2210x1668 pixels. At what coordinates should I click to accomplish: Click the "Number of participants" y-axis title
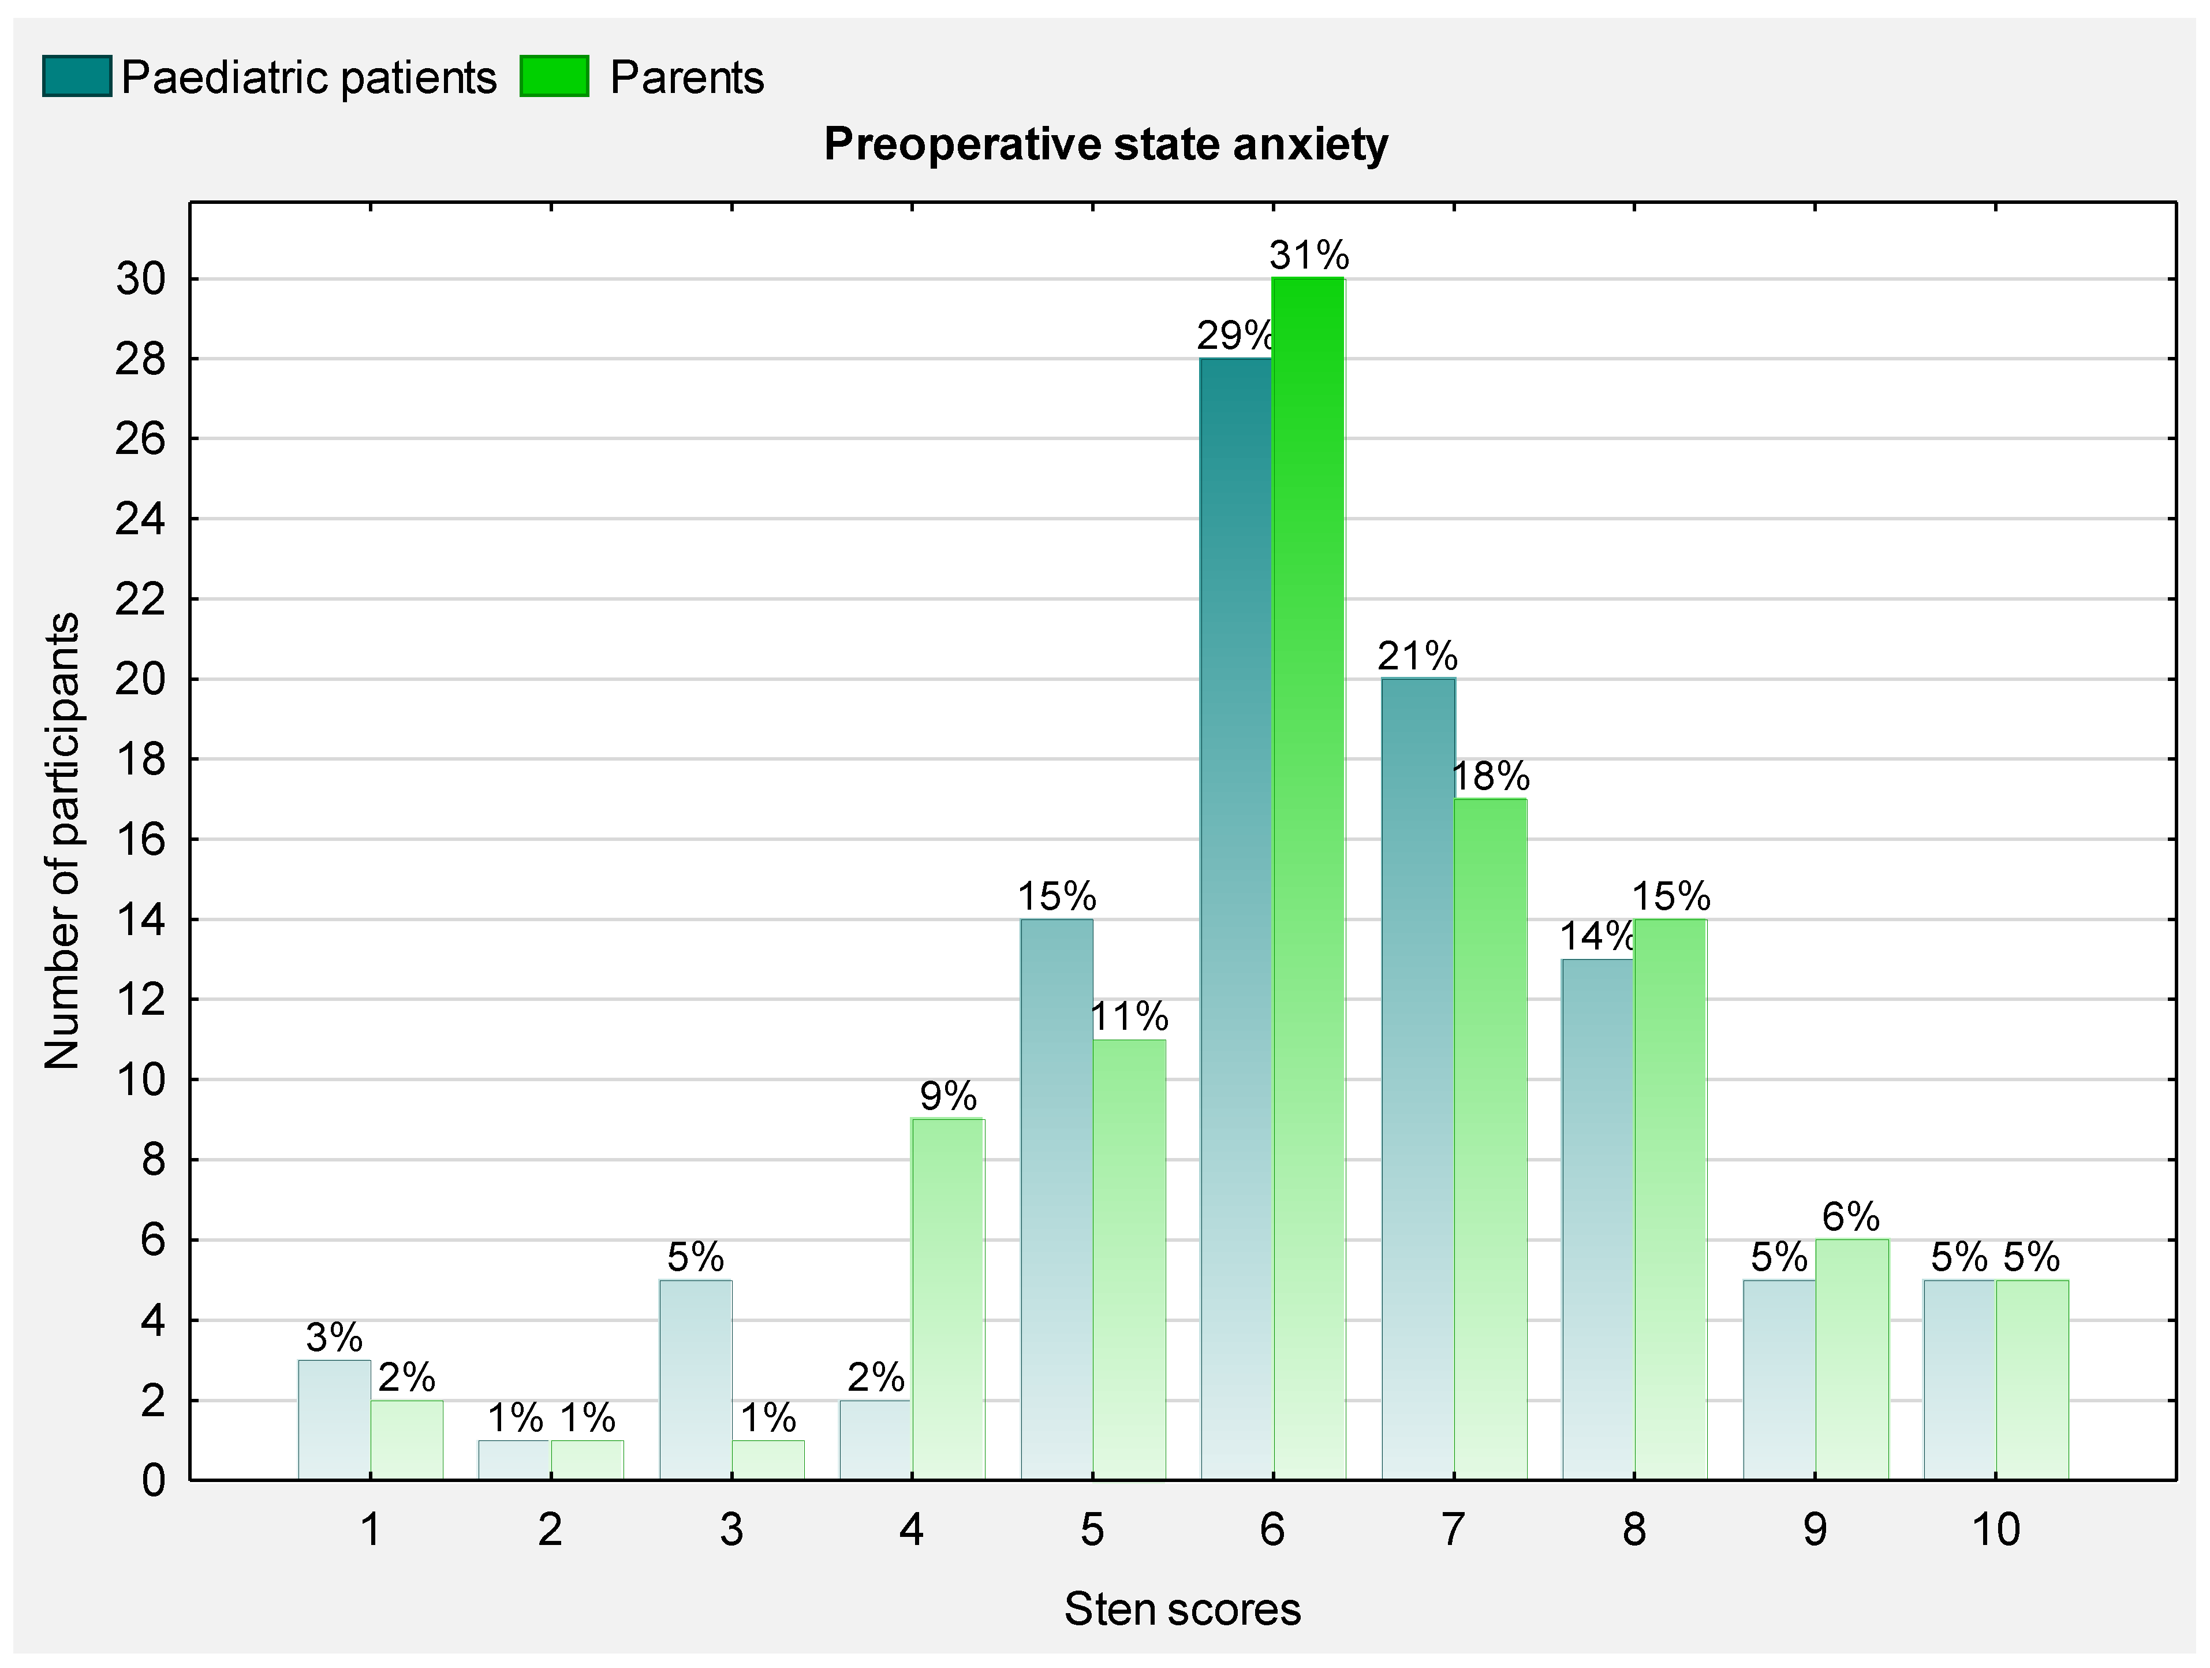(x=62, y=840)
